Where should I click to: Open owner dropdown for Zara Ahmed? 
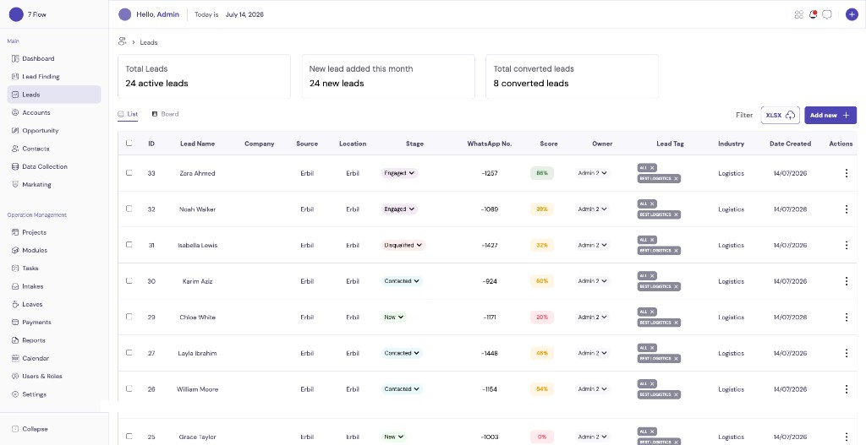593,173
